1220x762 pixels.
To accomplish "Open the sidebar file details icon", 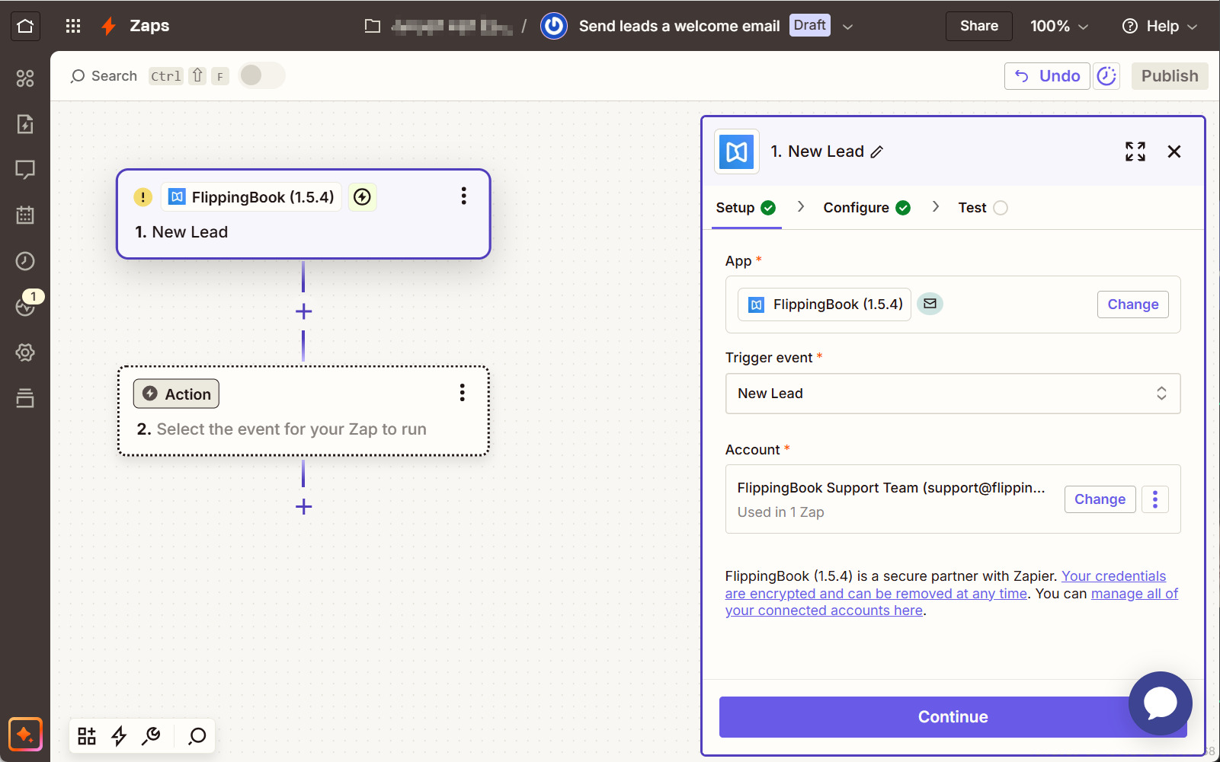I will point(25,124).
